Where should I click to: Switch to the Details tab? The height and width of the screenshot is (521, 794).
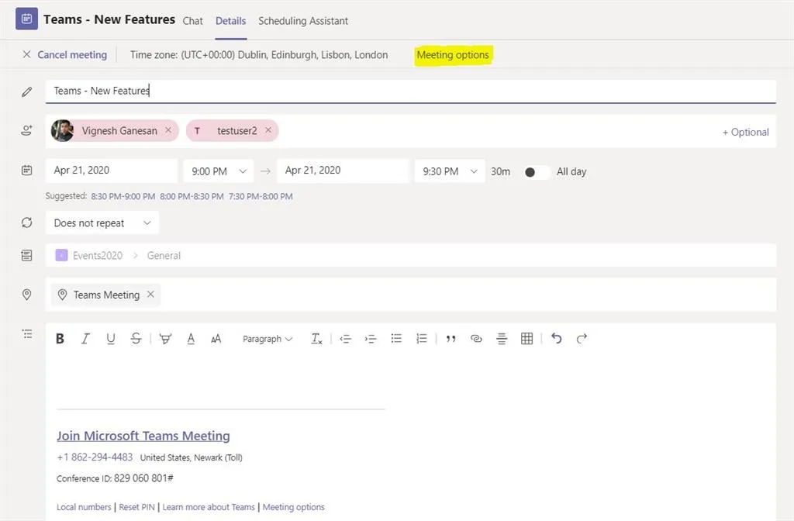[x=230, y=21]
